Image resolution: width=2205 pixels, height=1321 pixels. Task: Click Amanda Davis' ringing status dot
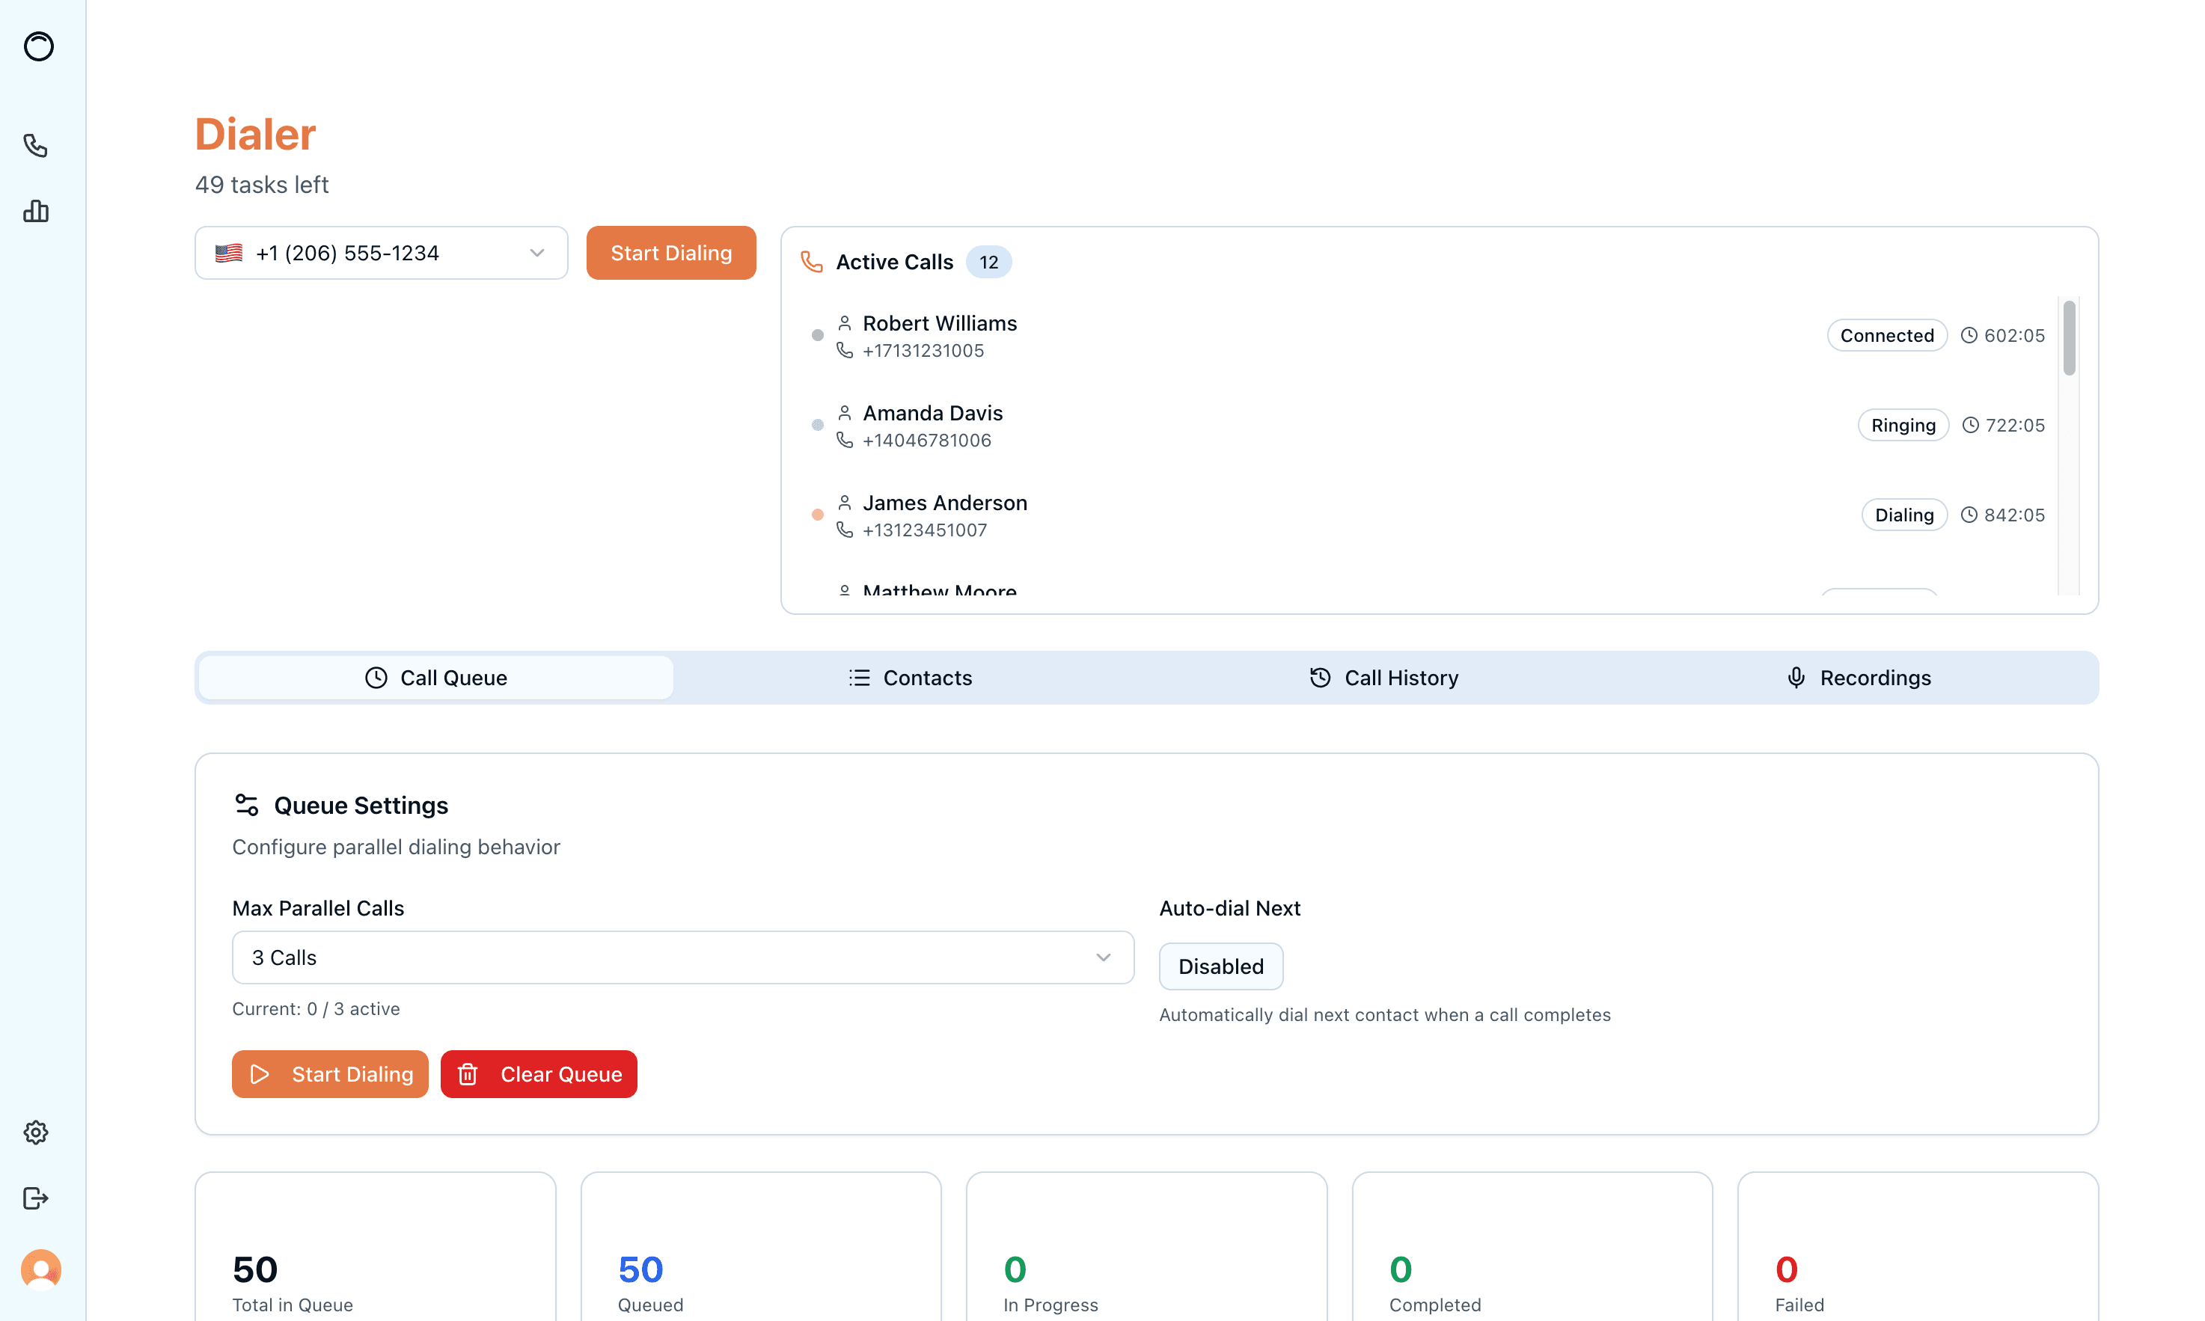(817, 425)
